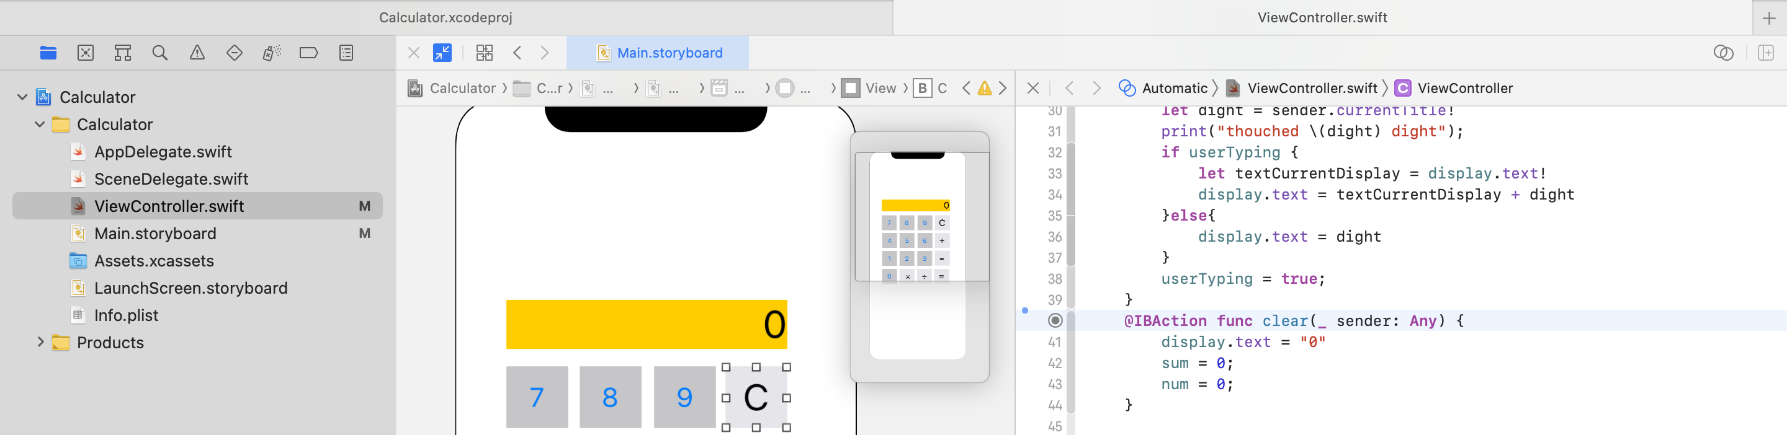
Task: Open the Issue navigator warning icon
Action: coord(197,53)
